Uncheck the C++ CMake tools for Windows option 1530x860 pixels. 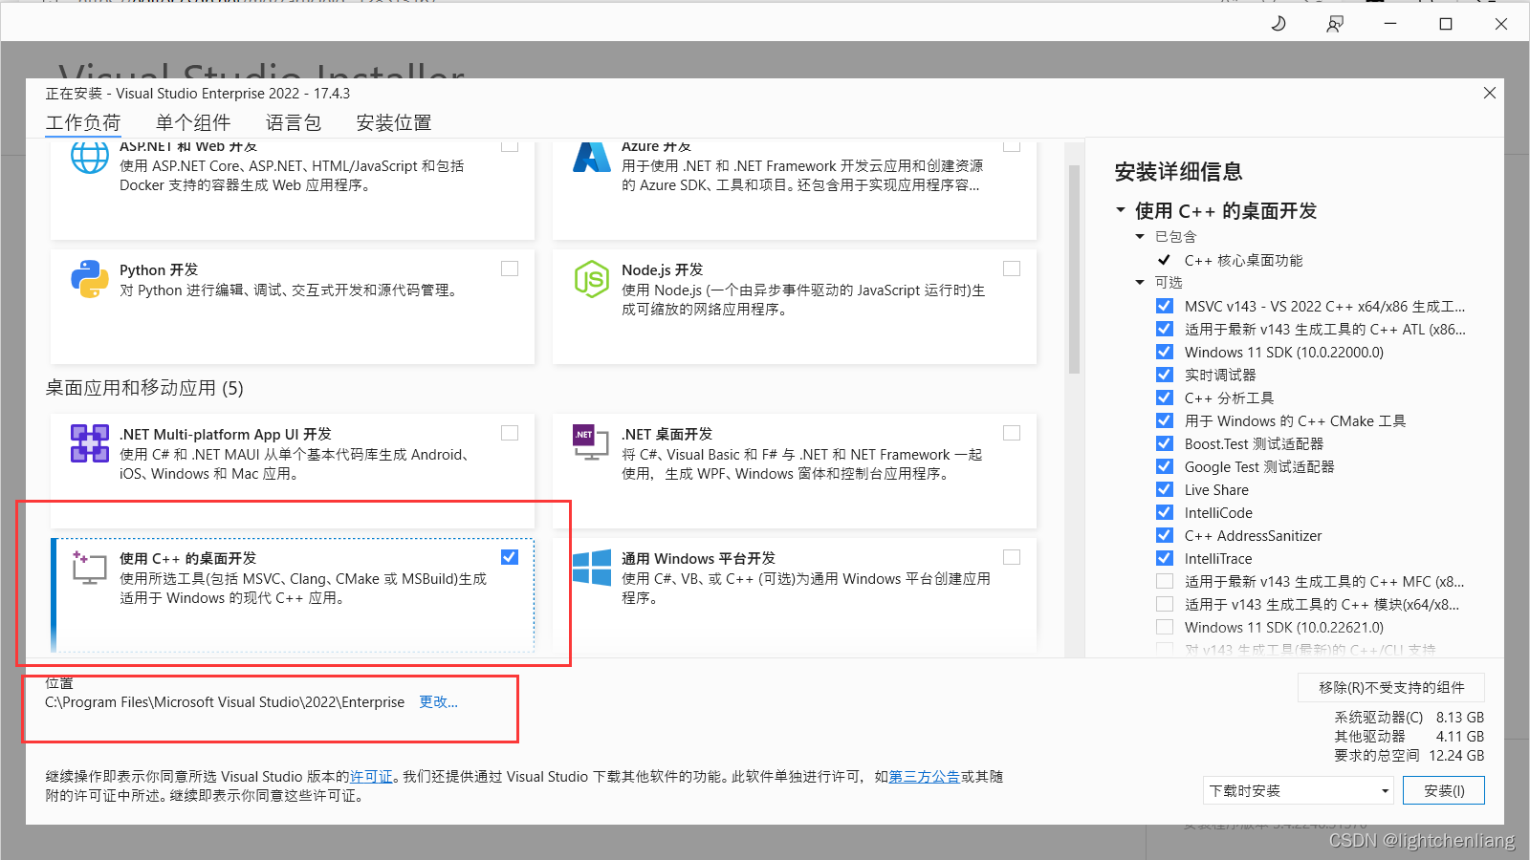pyautogui.click(x=1165, y=420)
